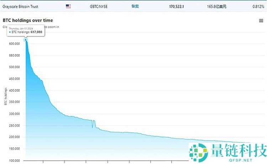Screen dimensions: 267x164
Task: Click the tooltip date Thursday, Jan 11 2024
Action: pos(21,28)
